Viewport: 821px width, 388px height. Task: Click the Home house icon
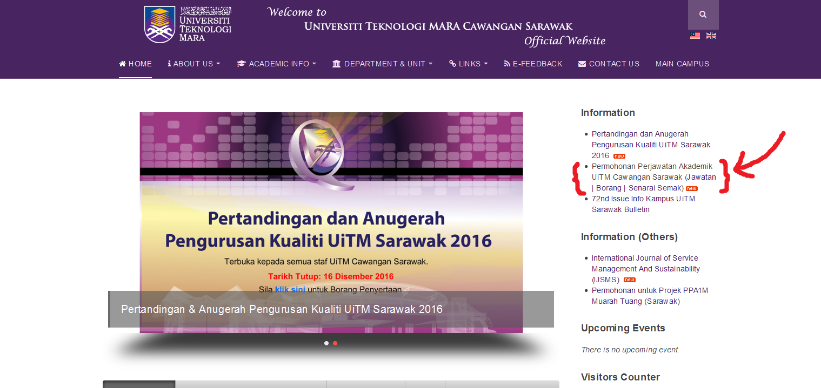123,64
